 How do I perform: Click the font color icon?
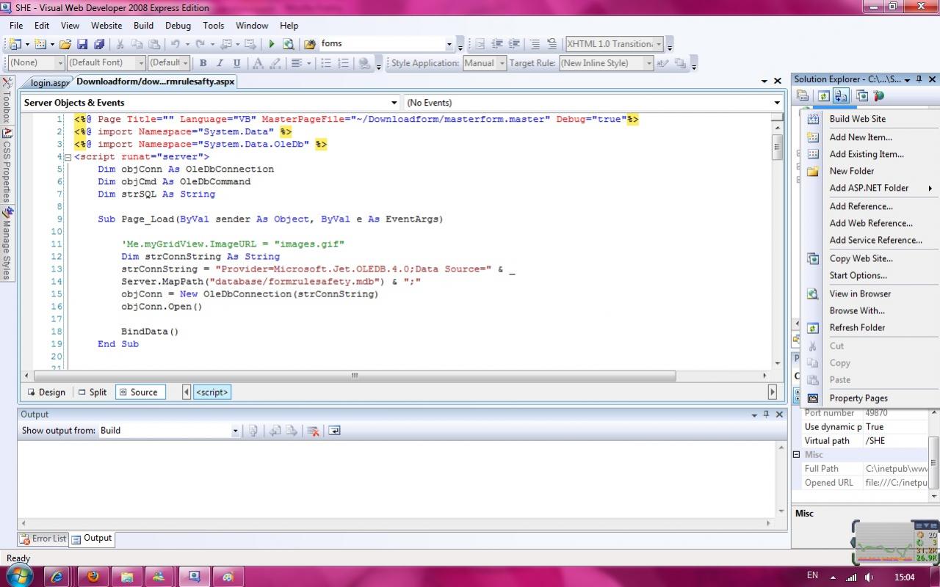pyautogui.click(x=257, y=63)
